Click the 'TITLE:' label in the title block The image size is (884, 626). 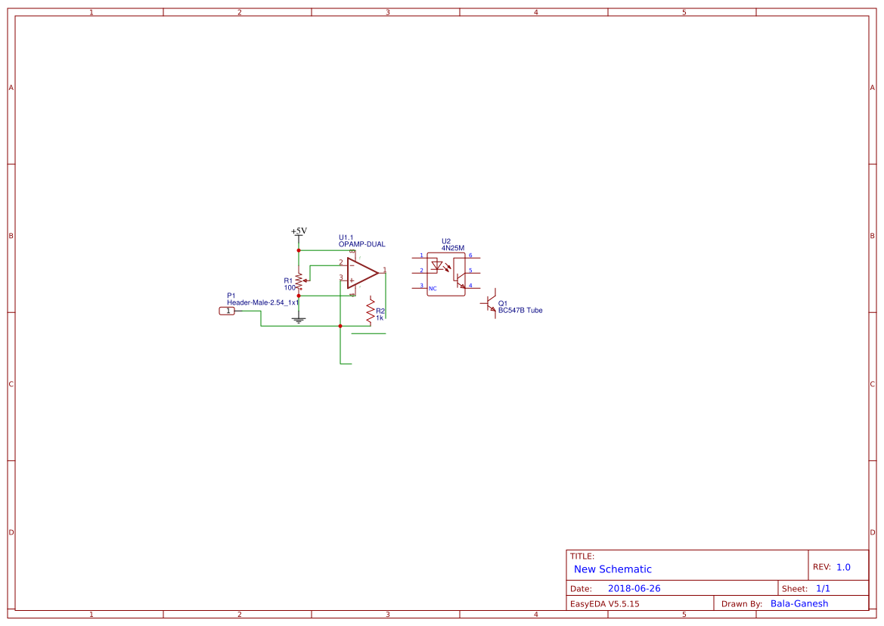(x=582, y=556)
